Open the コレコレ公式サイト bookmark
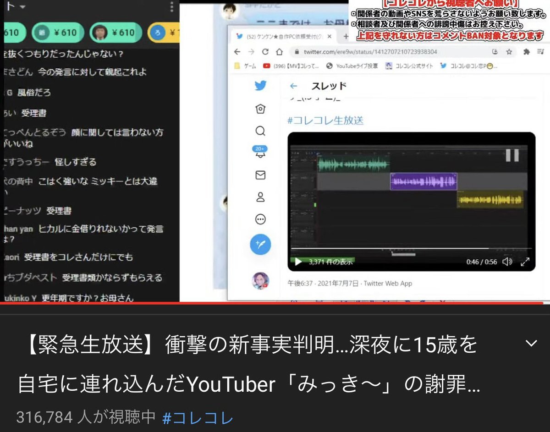 (x=409, y=66)
